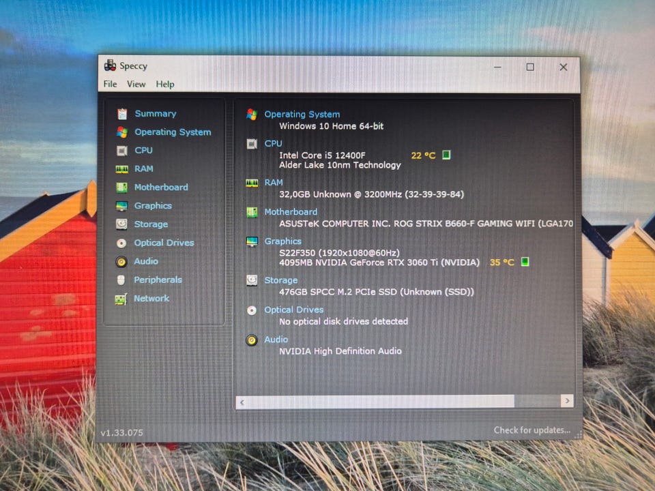Click the Windows flag icon in summary pane
The width and height of the screenshot is (655, 491).
252,114
